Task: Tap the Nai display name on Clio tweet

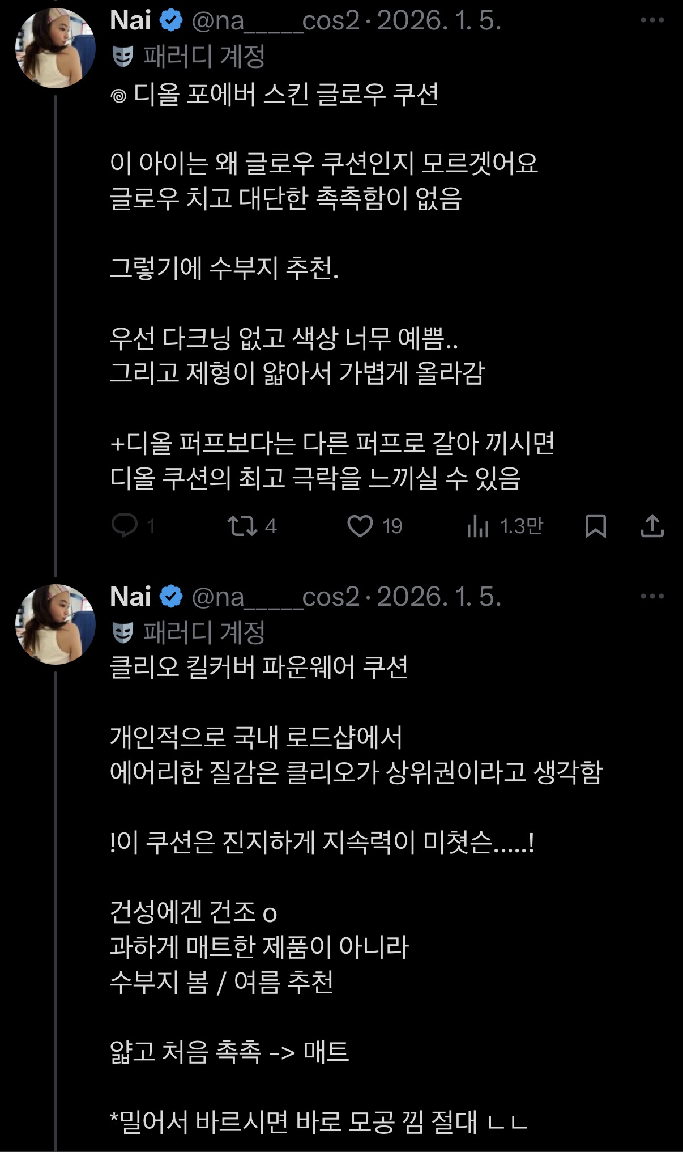Action: [x=131, y=596]
